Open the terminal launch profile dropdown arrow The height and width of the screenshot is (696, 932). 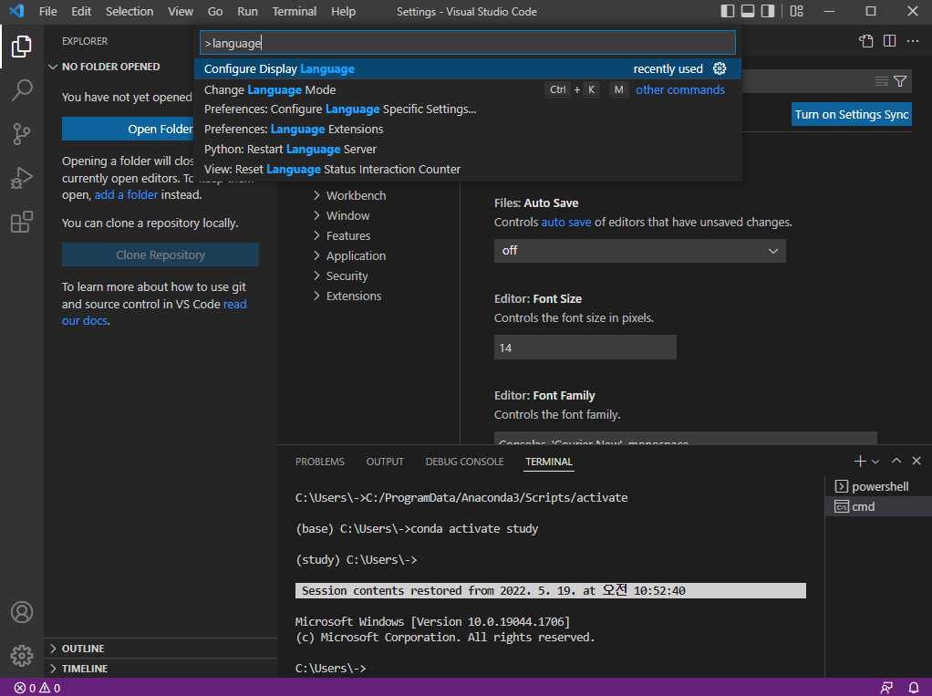(875, 462)
